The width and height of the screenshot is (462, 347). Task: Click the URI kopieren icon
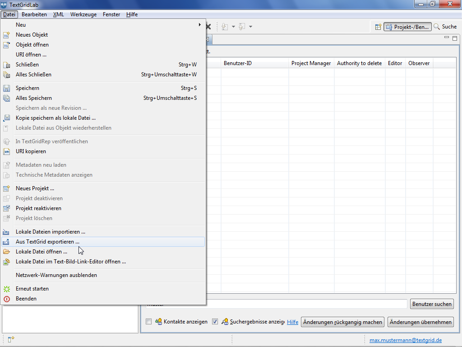coord(7,151)
